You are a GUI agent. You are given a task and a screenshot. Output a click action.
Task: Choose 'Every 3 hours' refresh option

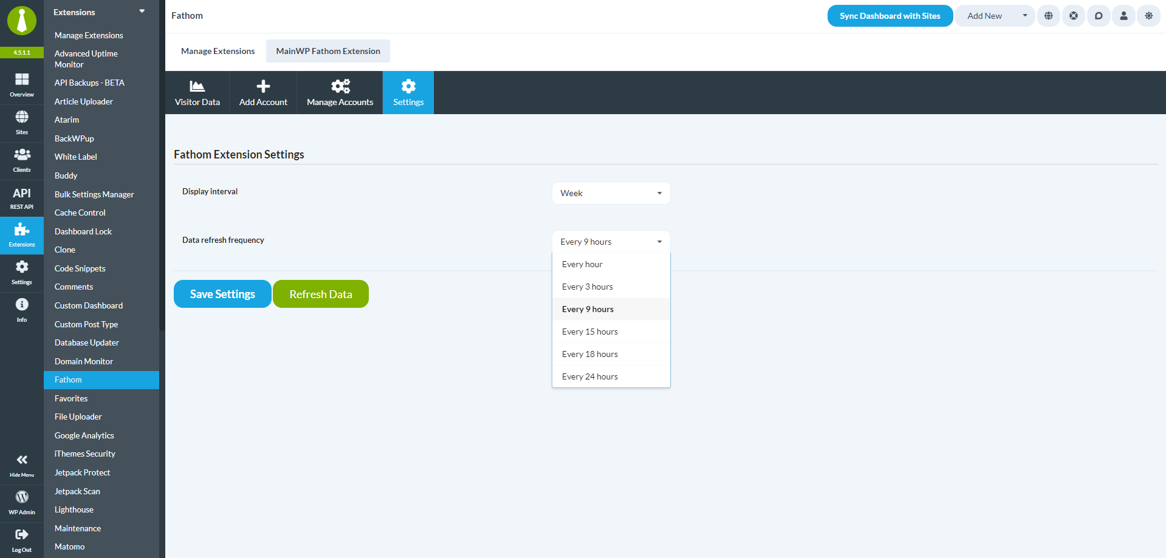(x=611, y=287)
